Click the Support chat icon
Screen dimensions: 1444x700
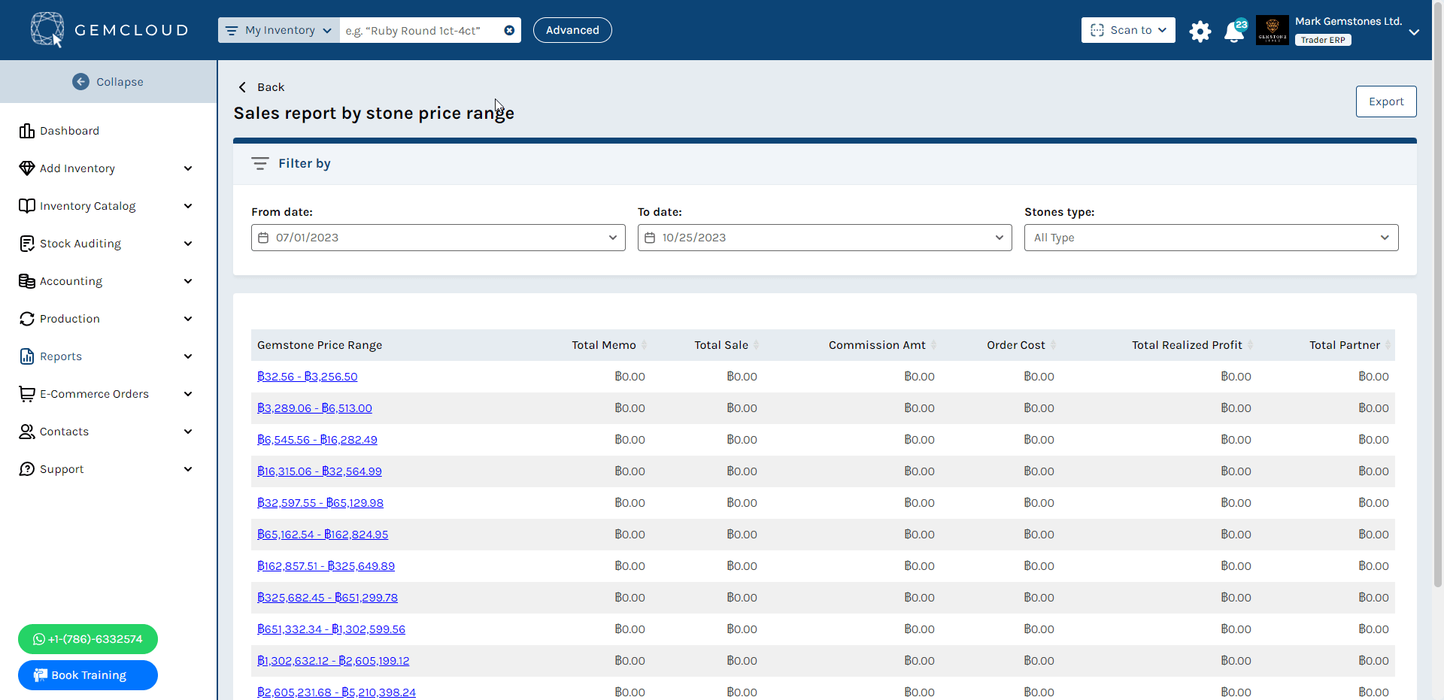(x=27, y=469)
